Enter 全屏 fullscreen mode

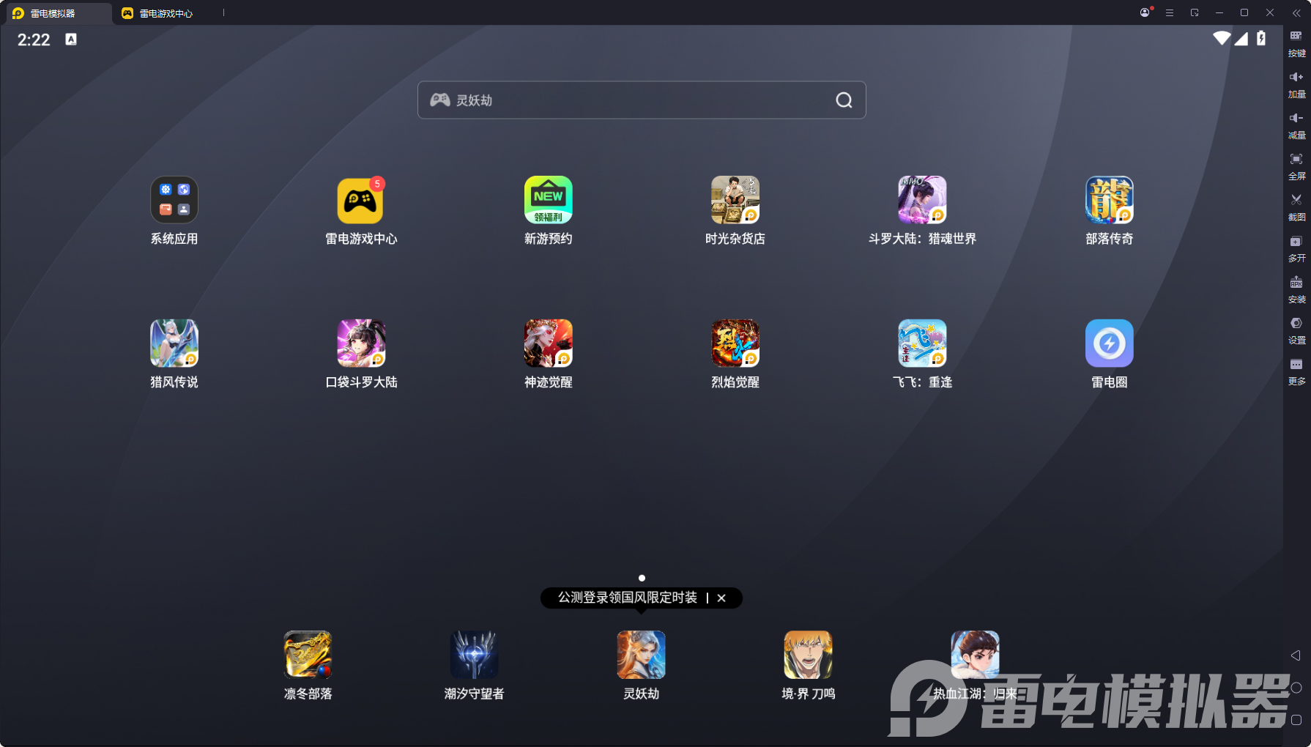pyautogui.click(x=1296, y=166)
